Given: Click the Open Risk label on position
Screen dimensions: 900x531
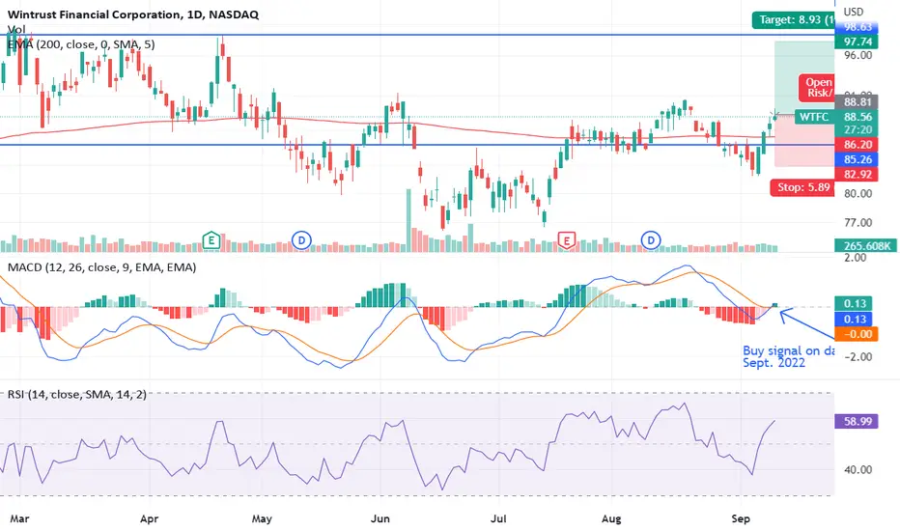Looking at the screenshot, I should [x=817, y=88].
